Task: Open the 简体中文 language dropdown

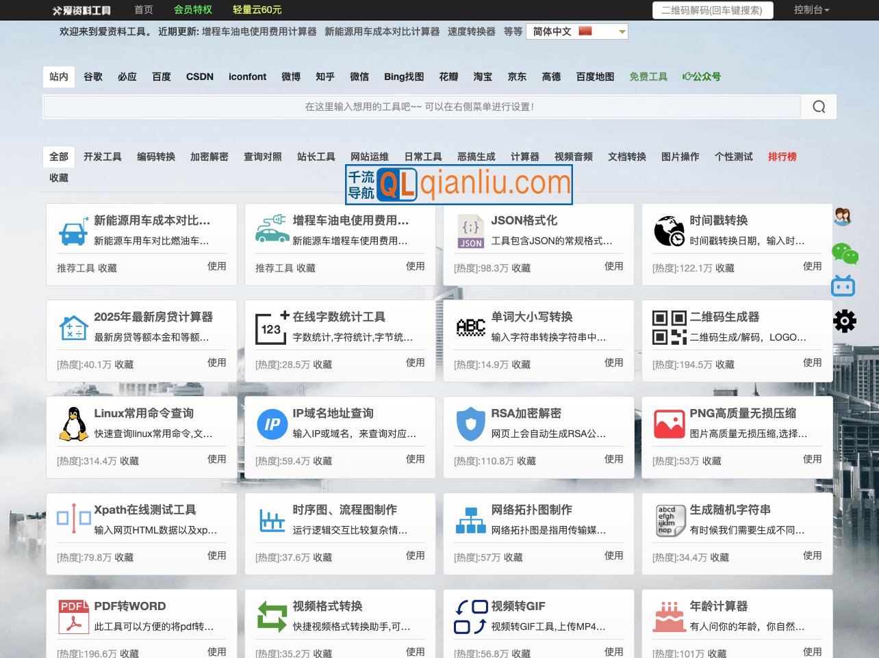Action: point(577,31)
